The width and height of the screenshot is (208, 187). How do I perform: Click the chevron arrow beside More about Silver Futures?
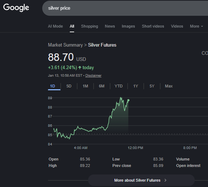[165, 180]
